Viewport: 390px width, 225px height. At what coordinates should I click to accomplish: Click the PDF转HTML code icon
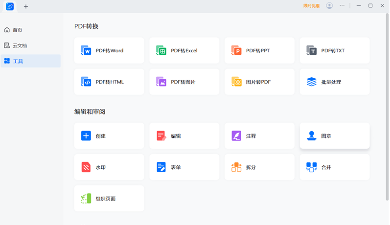(86, 82)
